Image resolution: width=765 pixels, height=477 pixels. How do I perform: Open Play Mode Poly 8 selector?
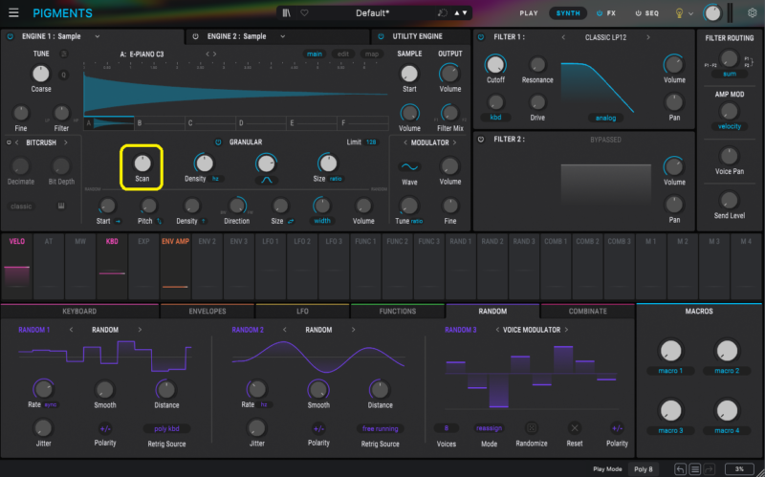[643, 469]
